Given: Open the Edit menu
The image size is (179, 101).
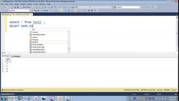Looking at the screenshot, I should pyautogui.click(x=6, y=4).
